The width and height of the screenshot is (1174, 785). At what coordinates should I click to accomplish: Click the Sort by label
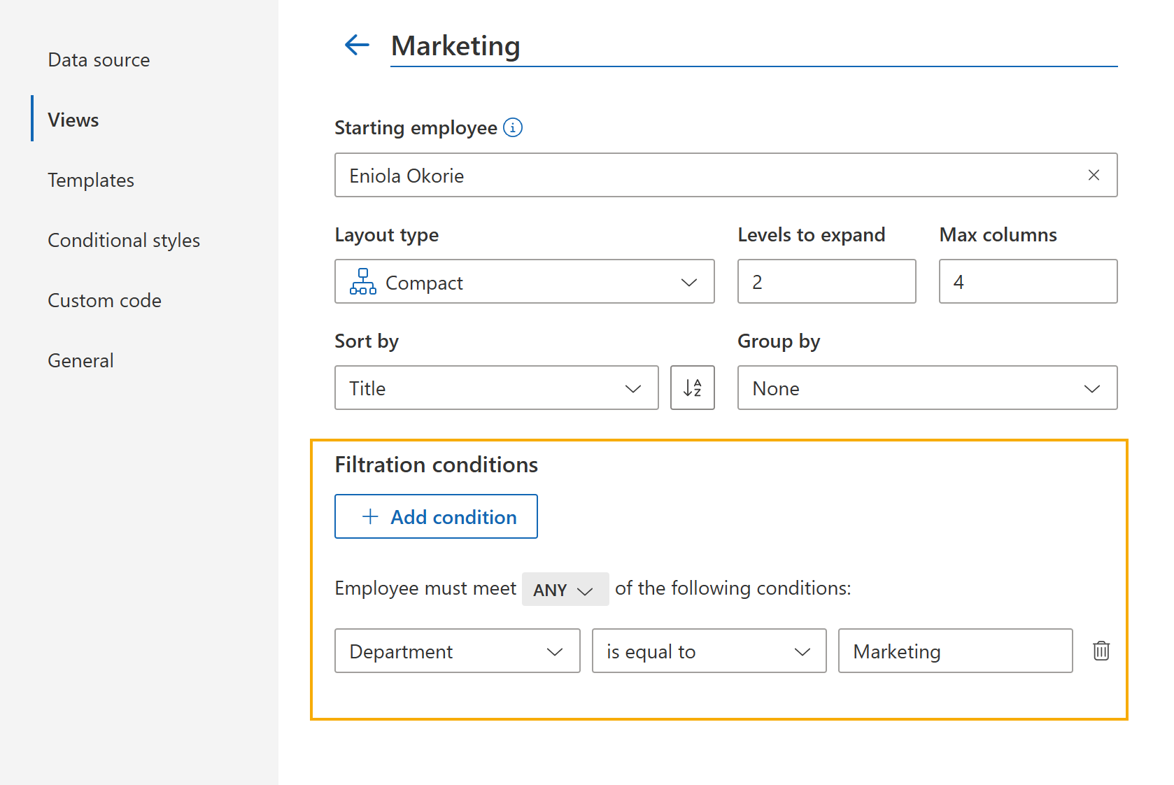click(367, 341)
